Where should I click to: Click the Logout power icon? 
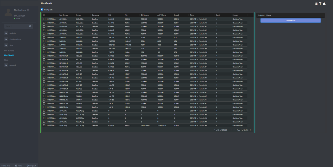[x=28, y=165]
